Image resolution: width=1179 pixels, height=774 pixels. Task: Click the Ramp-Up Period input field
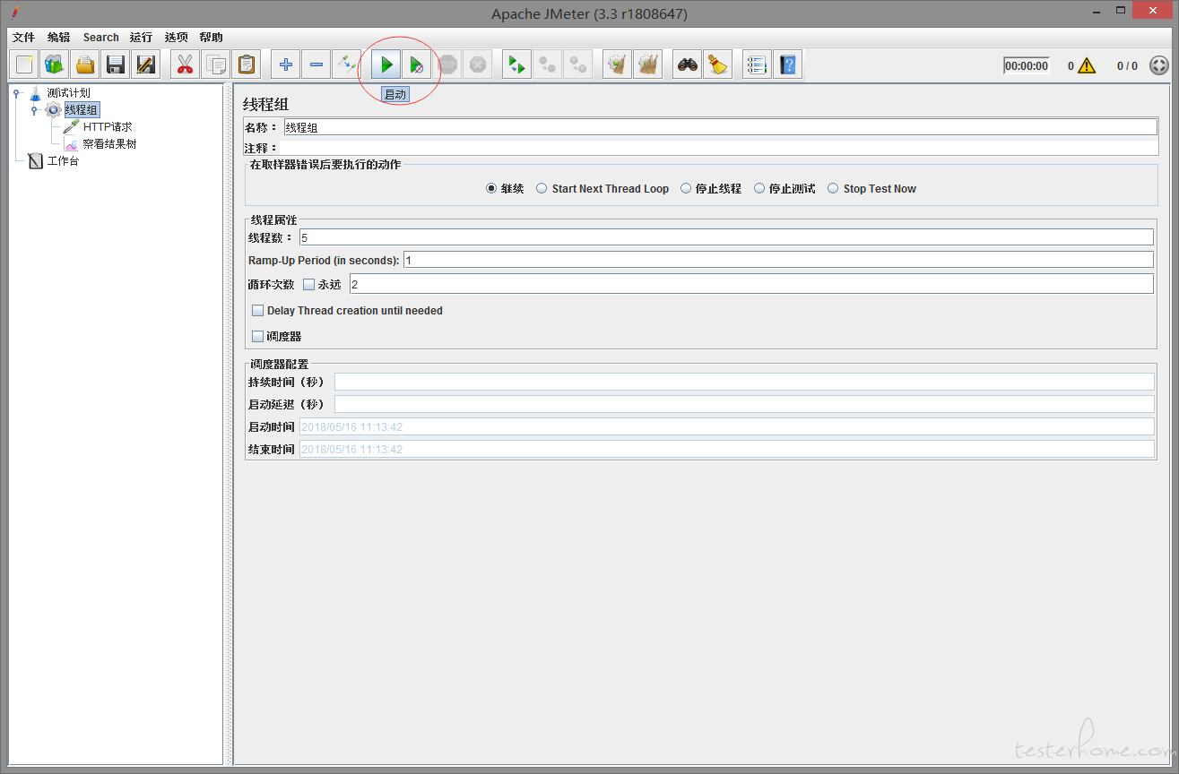[x=778, y=260]
